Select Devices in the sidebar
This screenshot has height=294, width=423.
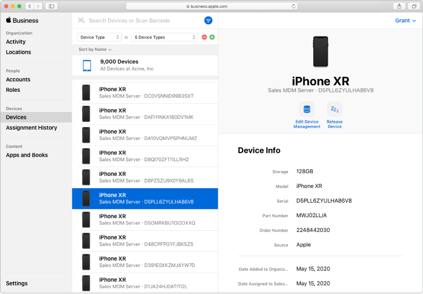coord(36,117)
